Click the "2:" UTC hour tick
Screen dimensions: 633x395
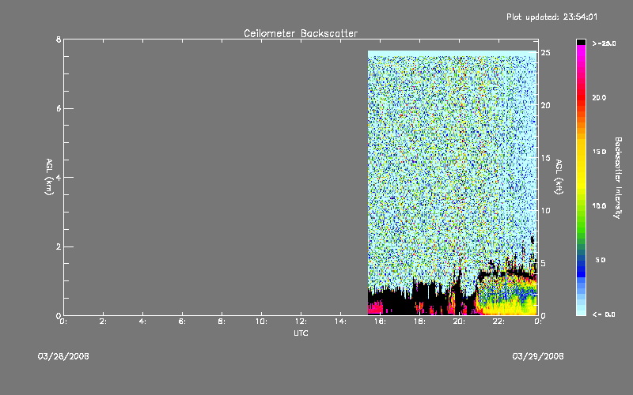[x=104, y=322]
